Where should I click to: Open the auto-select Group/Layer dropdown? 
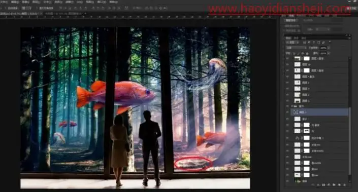click(26, 8)
